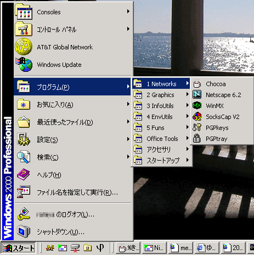Screen dimensions: 254x255
Task: Open the Consoles start menu entry
Action: tap(72, 12)
